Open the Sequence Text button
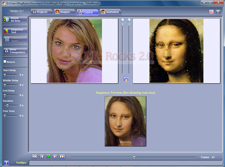 15,31
